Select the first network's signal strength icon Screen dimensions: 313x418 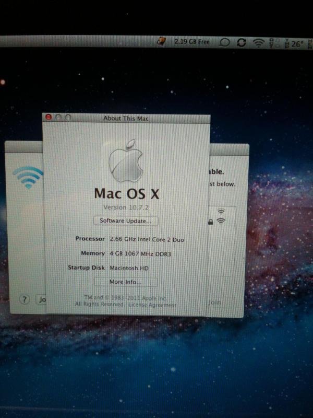coord(221,212)
